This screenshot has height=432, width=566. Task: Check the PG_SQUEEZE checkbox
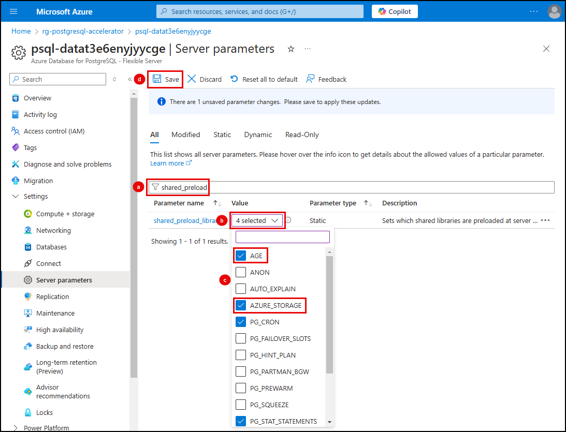241,405
